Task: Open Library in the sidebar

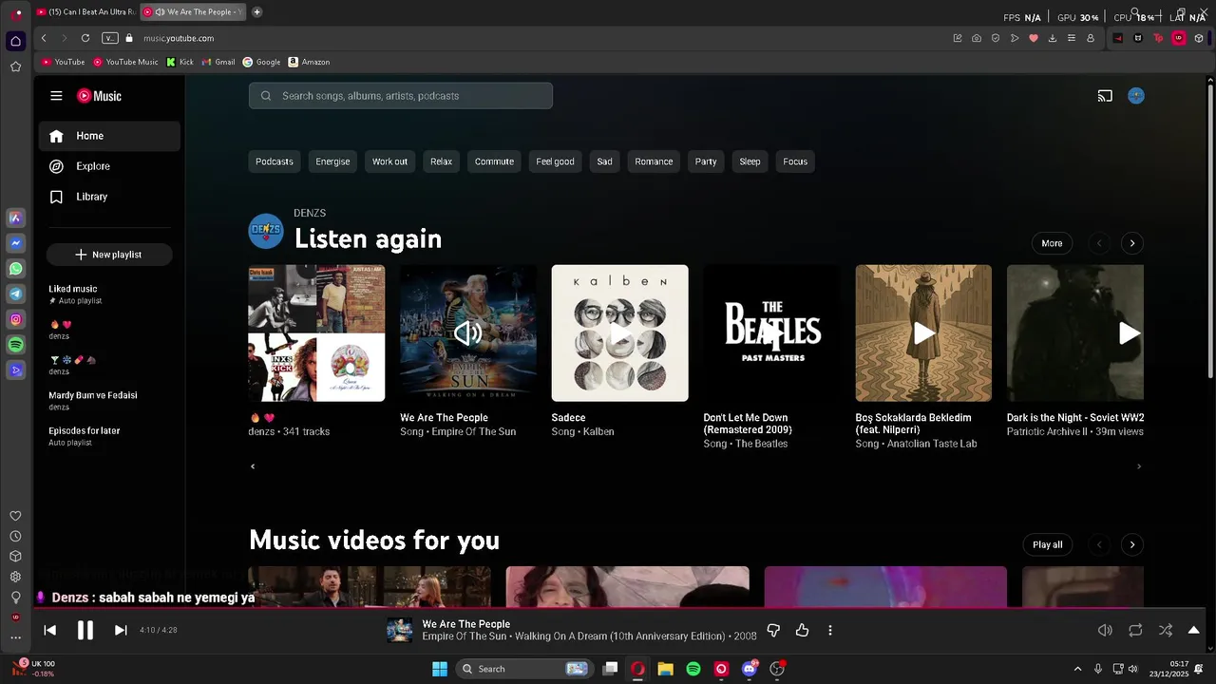Action: [109, 197]
